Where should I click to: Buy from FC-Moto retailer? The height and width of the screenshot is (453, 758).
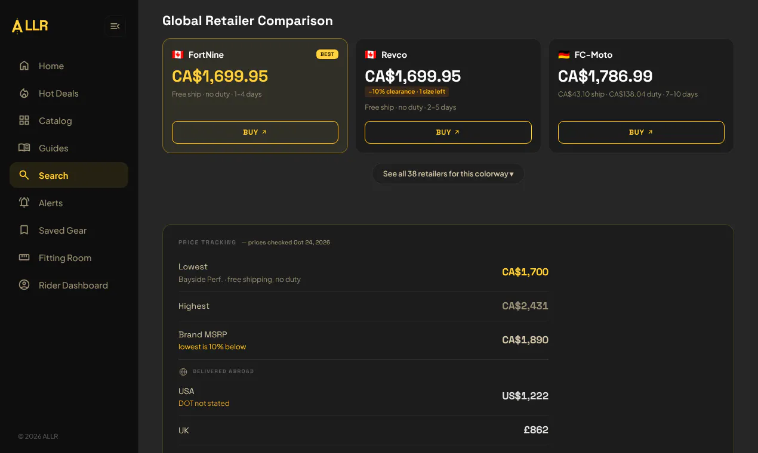[641, 132]
